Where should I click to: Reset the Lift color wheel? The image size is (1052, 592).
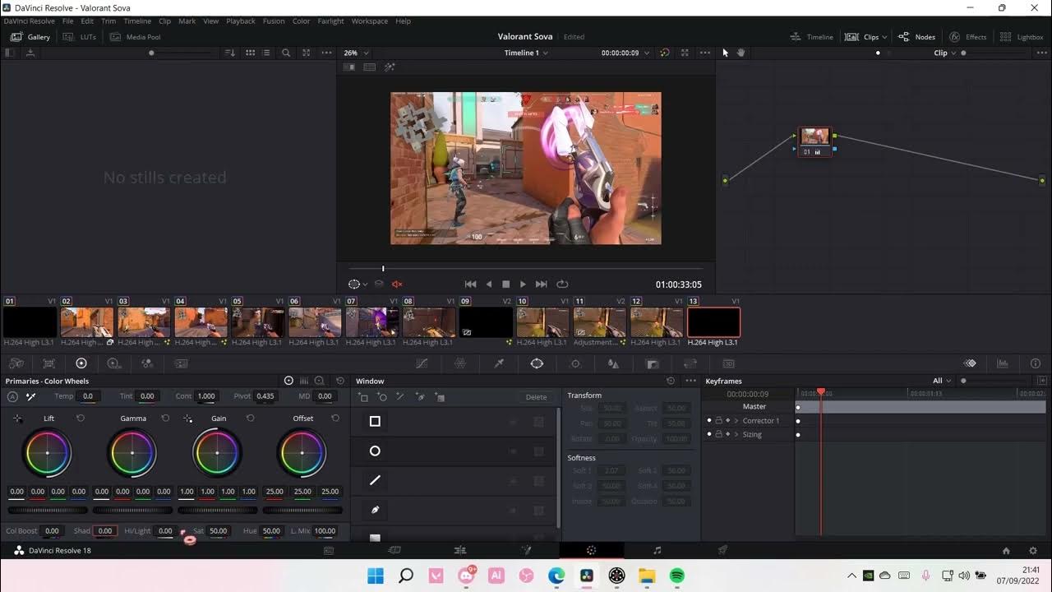[x=81, y=419]
